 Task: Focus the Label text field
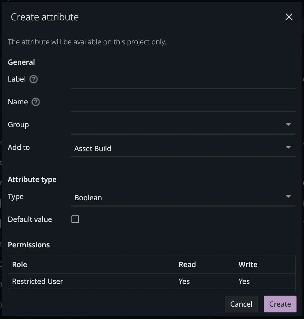click(x=183, y=80)
